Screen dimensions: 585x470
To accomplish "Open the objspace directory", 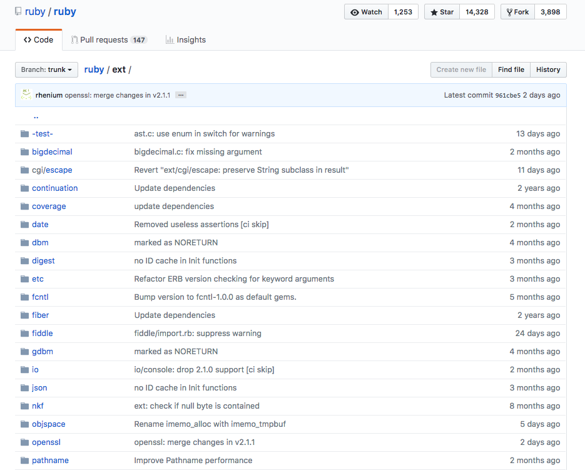I will point(49,424).
